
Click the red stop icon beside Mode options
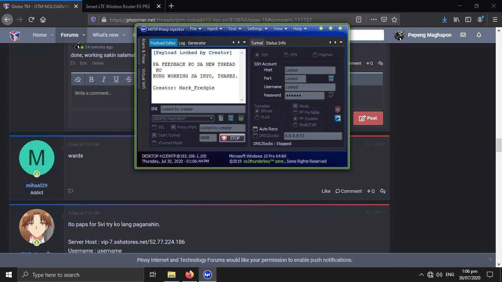click(337, 109)
